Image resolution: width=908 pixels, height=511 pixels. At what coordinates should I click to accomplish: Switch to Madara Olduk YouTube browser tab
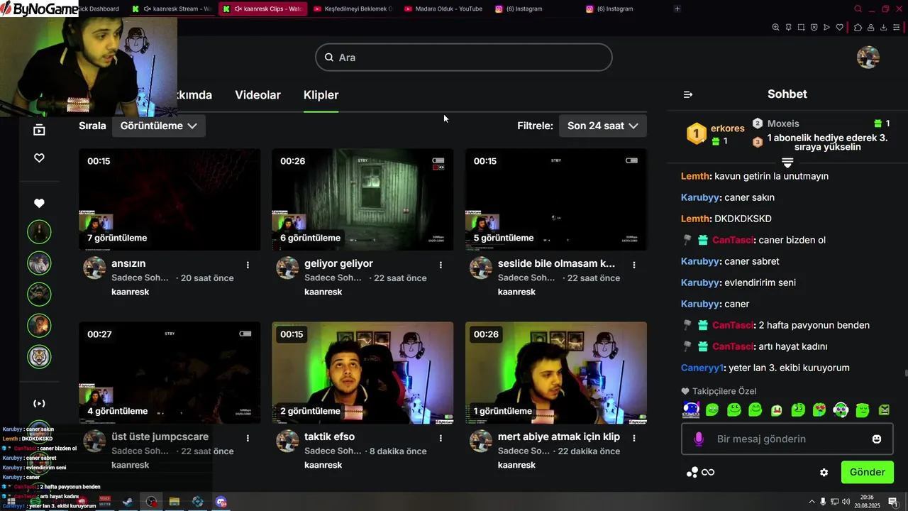444,9
